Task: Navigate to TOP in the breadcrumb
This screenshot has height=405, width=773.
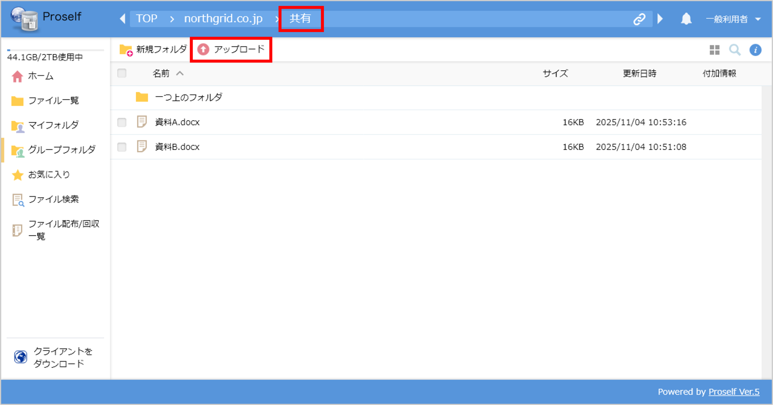Action: click(x=147, y=18)
